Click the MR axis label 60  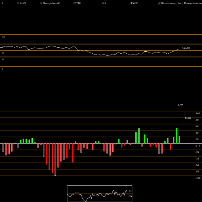click(x=197, y=126)
